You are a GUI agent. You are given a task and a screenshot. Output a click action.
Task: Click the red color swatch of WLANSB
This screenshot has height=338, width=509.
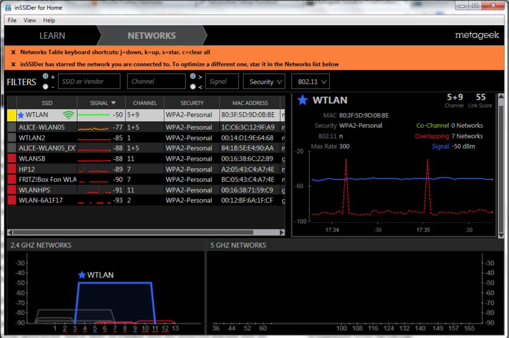coord(12,159)
